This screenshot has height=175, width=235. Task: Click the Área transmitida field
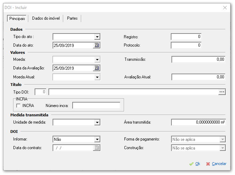198,122
